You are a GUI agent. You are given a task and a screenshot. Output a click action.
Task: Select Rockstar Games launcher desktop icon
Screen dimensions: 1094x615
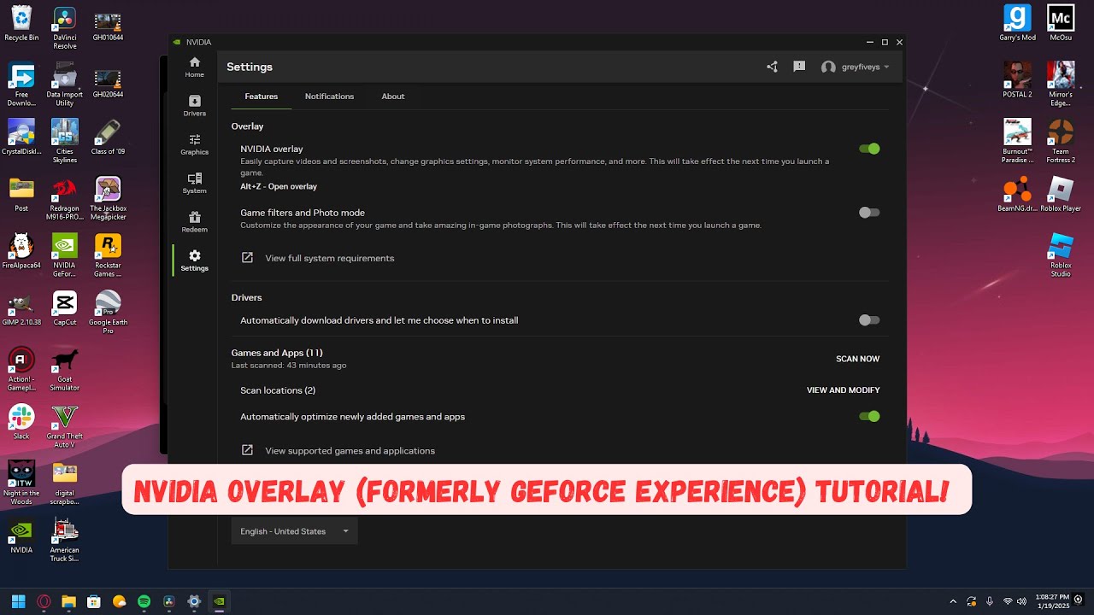108,255
